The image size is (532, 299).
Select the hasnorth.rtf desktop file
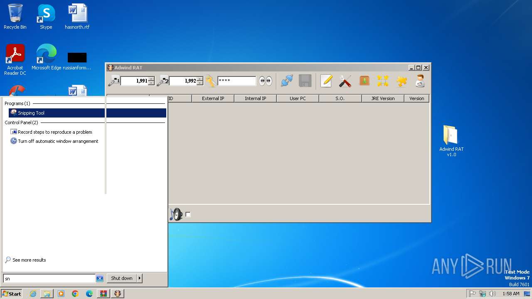(77, 17)
